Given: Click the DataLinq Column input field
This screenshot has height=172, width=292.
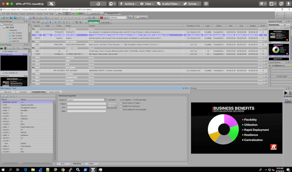Looking at the screenshot, I should click(x=87, y=104).
